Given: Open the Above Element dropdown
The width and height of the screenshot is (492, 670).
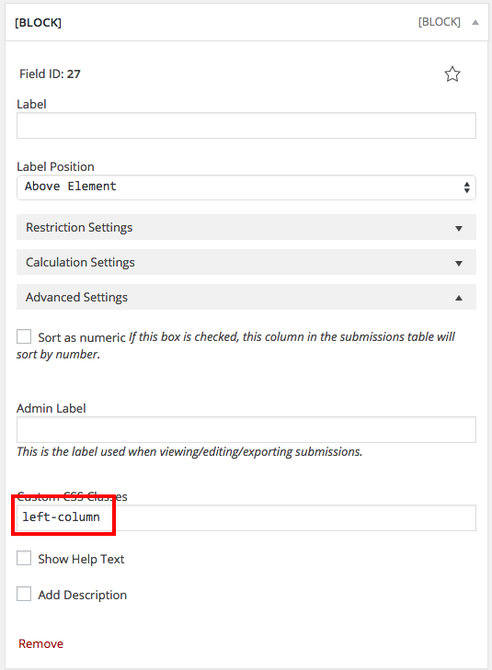Looking at the screenshot, I should click(246, 187).
